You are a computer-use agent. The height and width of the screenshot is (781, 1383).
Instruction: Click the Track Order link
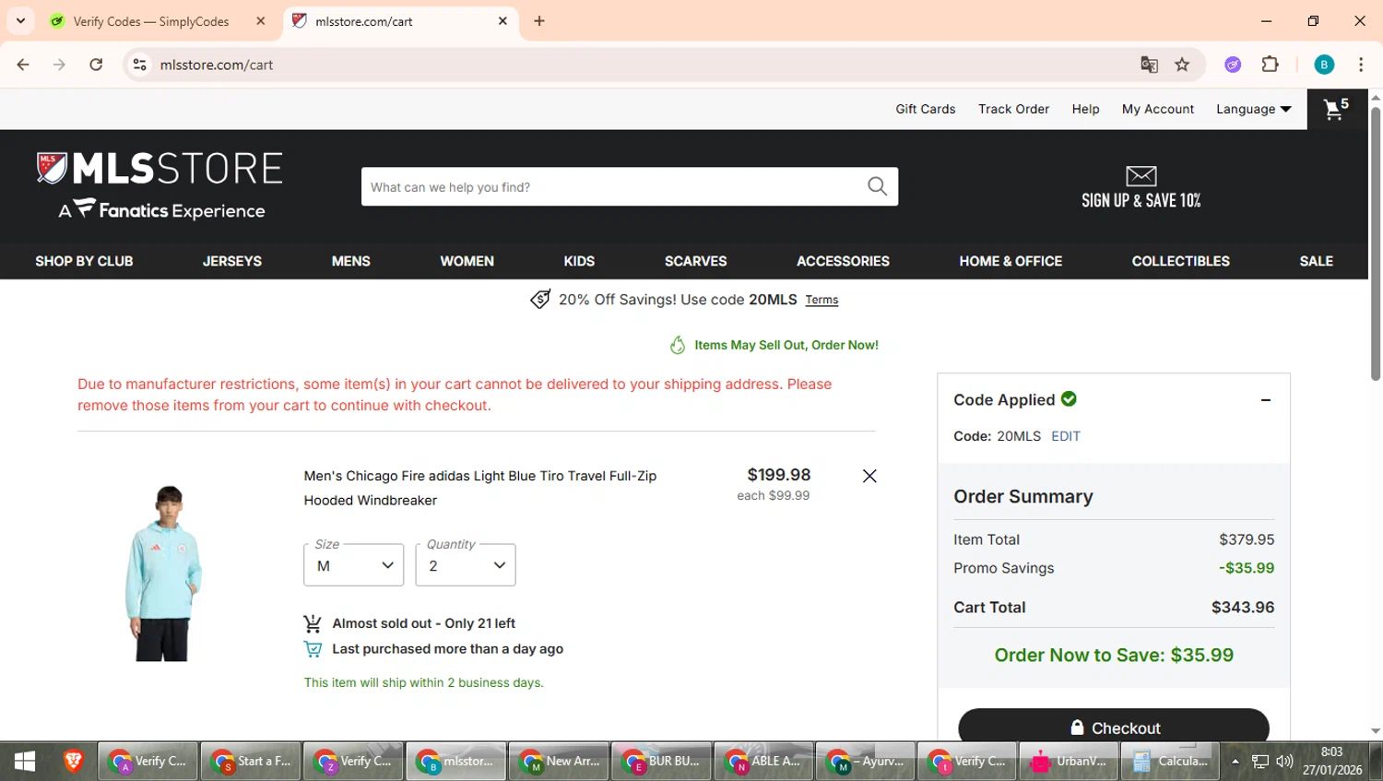pyautogui.click(x=1013, y=109)
